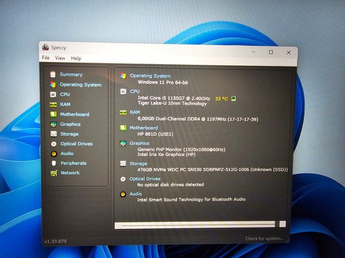
Task: Click the Motherboard heading in summary pane
Action: point(144,128)
